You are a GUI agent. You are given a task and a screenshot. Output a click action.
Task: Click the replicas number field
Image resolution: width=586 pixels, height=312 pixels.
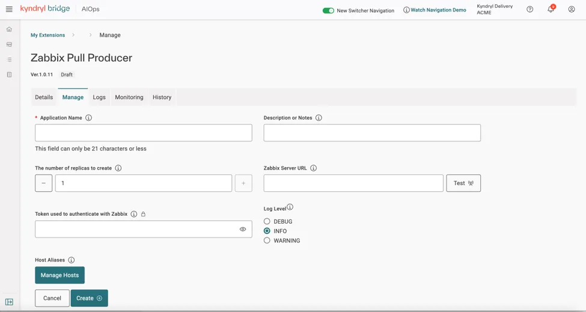pyautogui.click(x=144, y=183)
